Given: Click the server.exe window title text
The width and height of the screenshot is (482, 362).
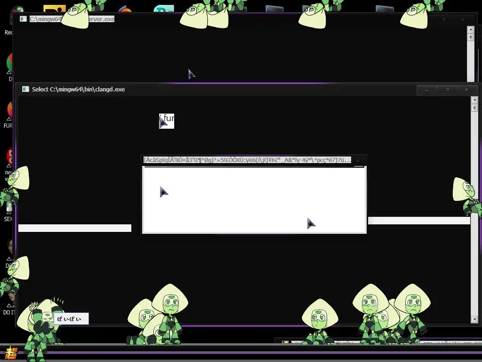Looking at the screenshot, I should (72, 19).
